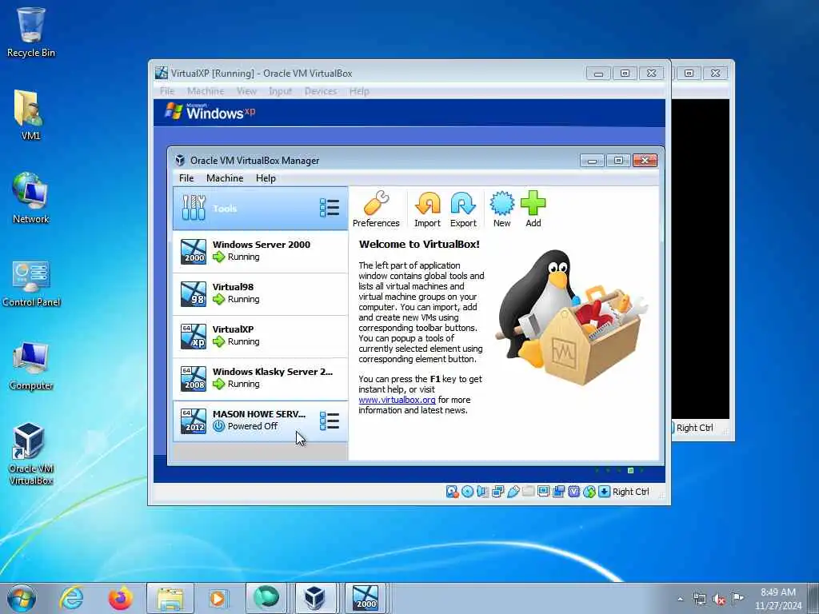Select the Windows Klasky Server 2008 VM
The width and height of the screenshot is (819, 614).
(260, 378)
